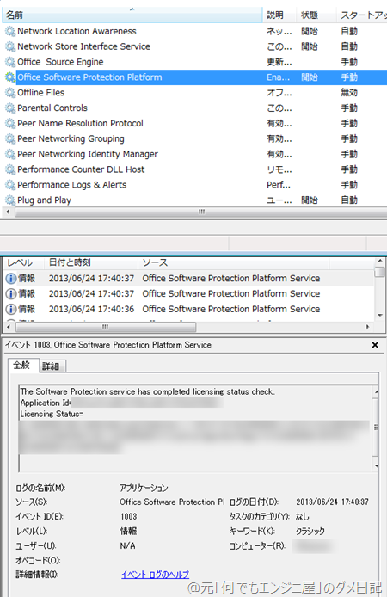Sort events by 日付と時刻 column header
Image resolution: width=387 pixels, height=597 pixels.
(x=91, y=262)
